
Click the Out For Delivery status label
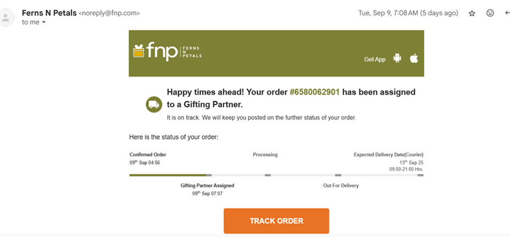coord(341,185)
